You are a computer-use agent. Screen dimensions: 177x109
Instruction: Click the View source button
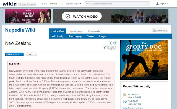pyautogui.click(x=13, y=54)
